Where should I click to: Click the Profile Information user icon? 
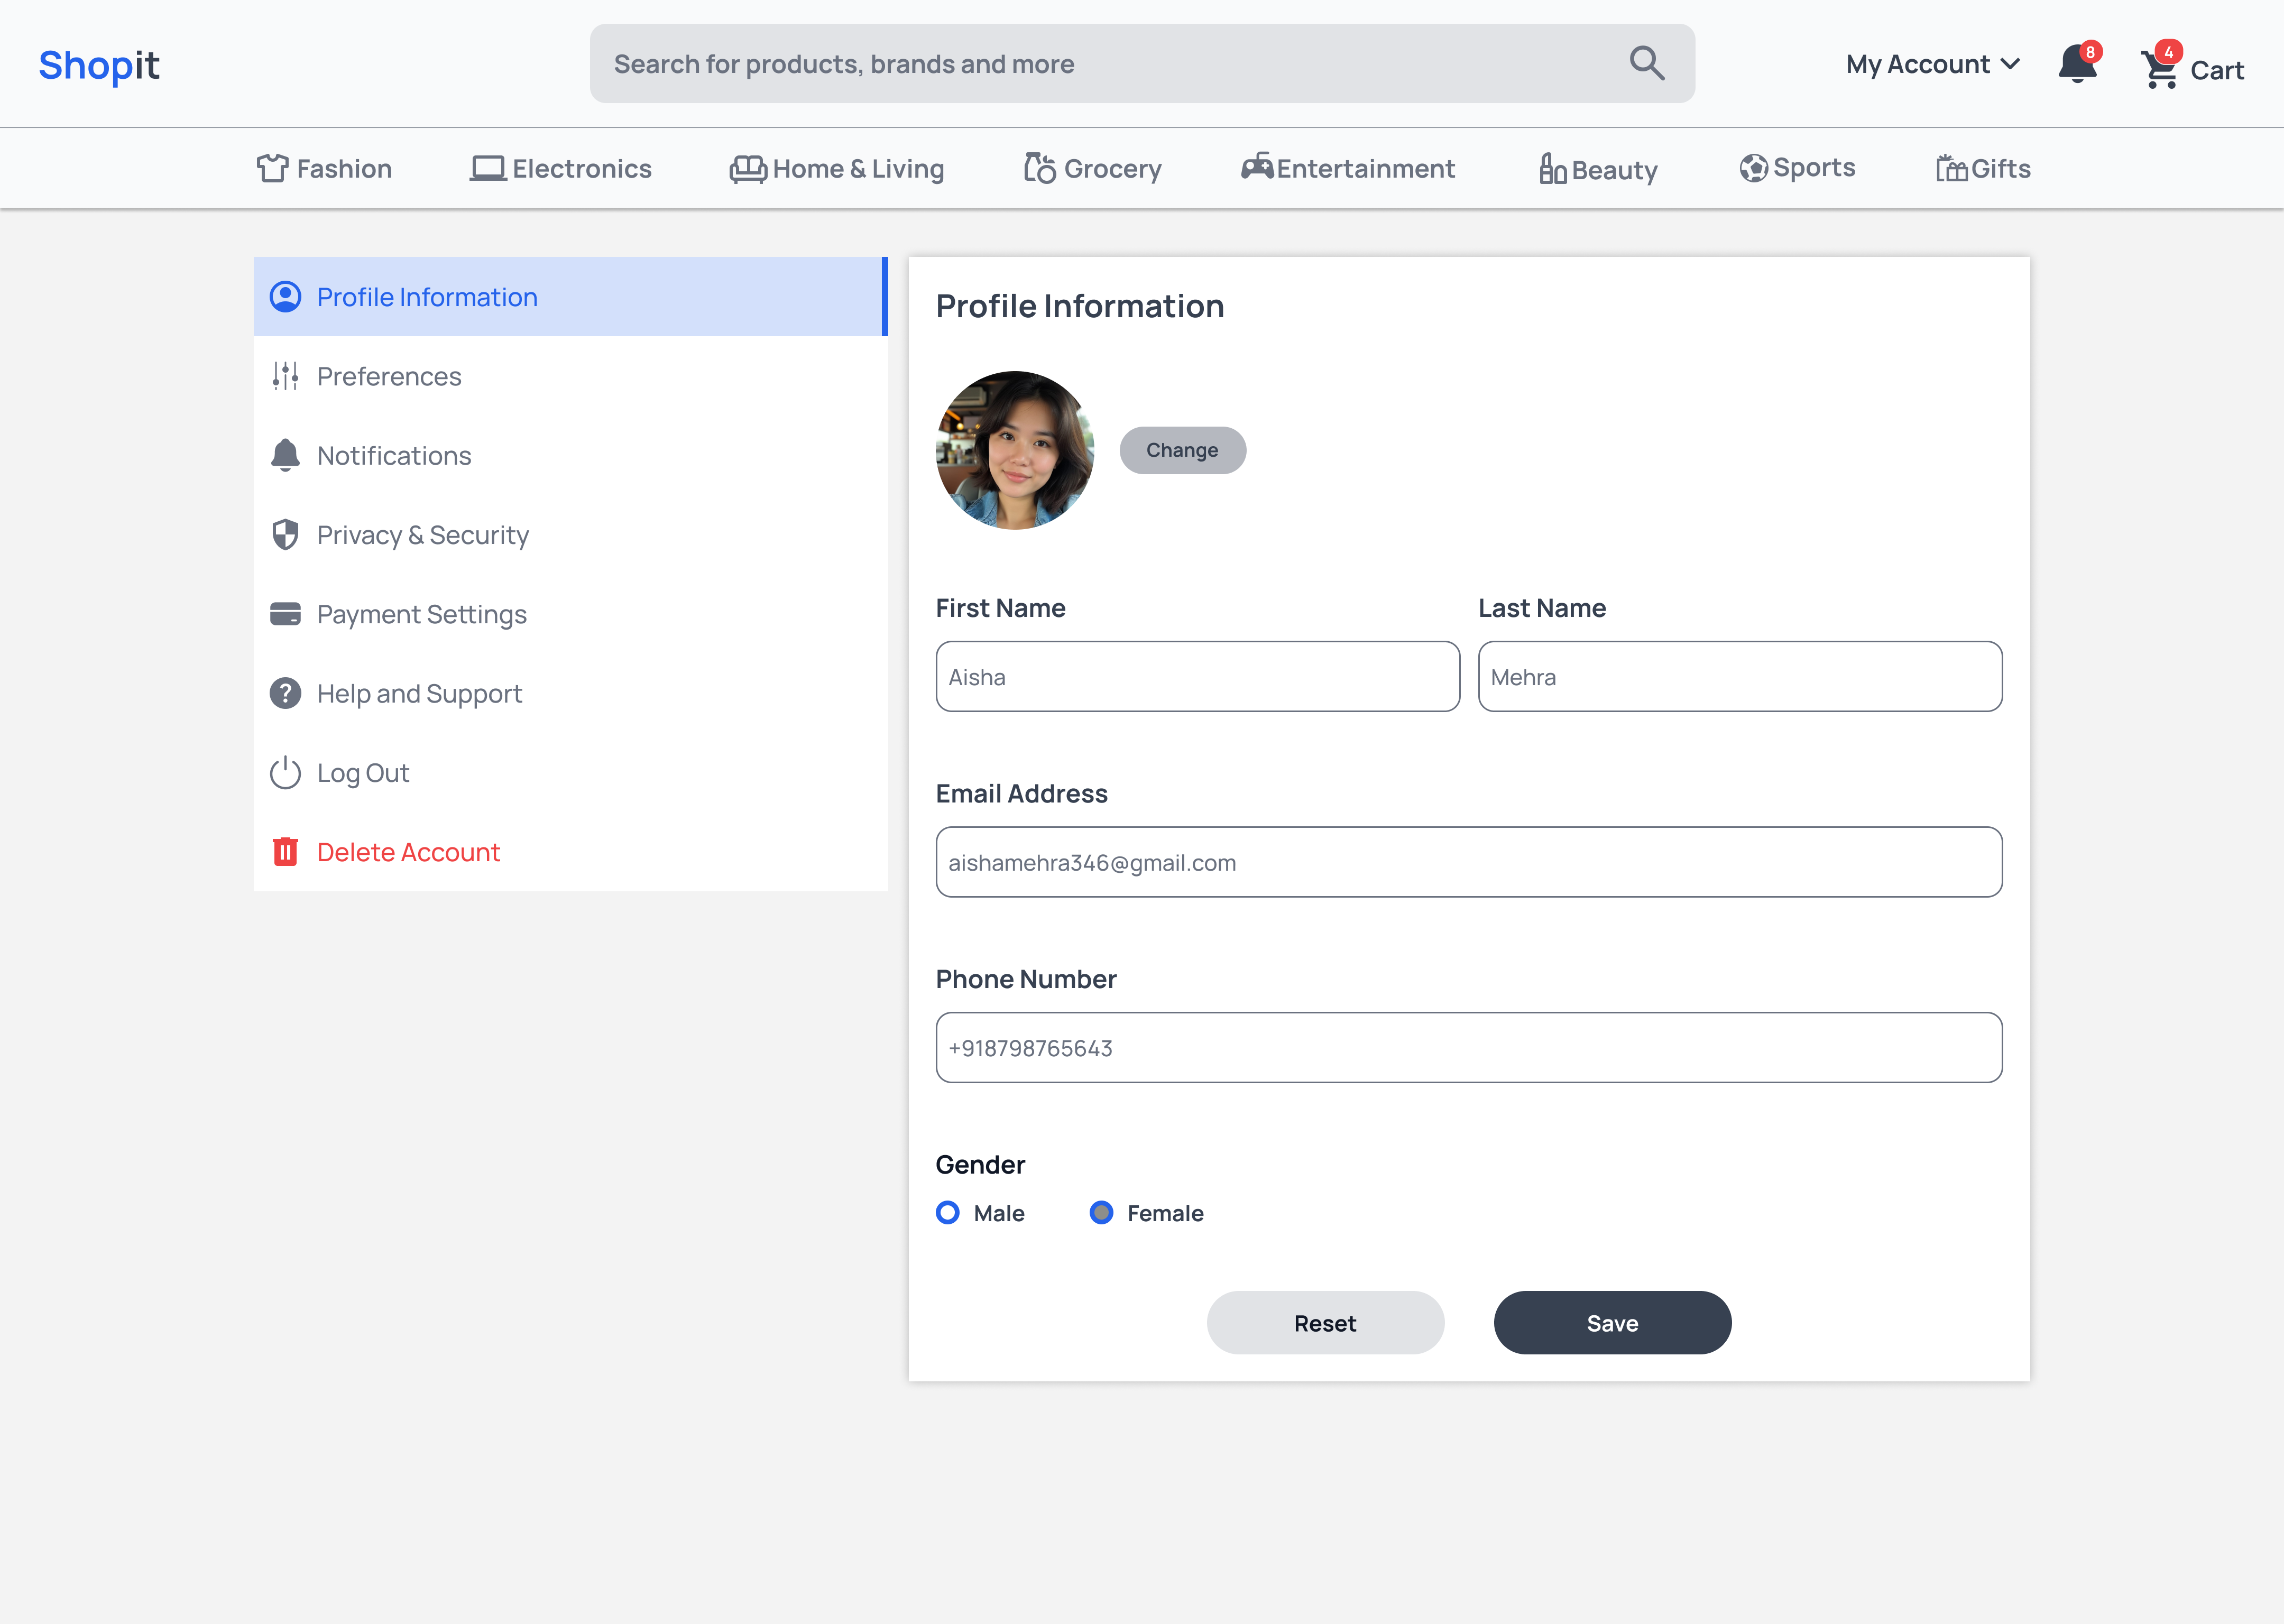285,296
